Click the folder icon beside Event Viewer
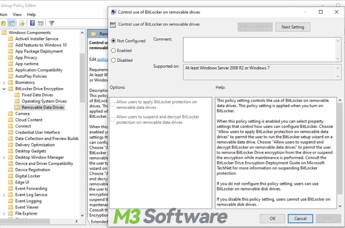The width and height of the screenshot is (345, 228). tap(10, 207)
